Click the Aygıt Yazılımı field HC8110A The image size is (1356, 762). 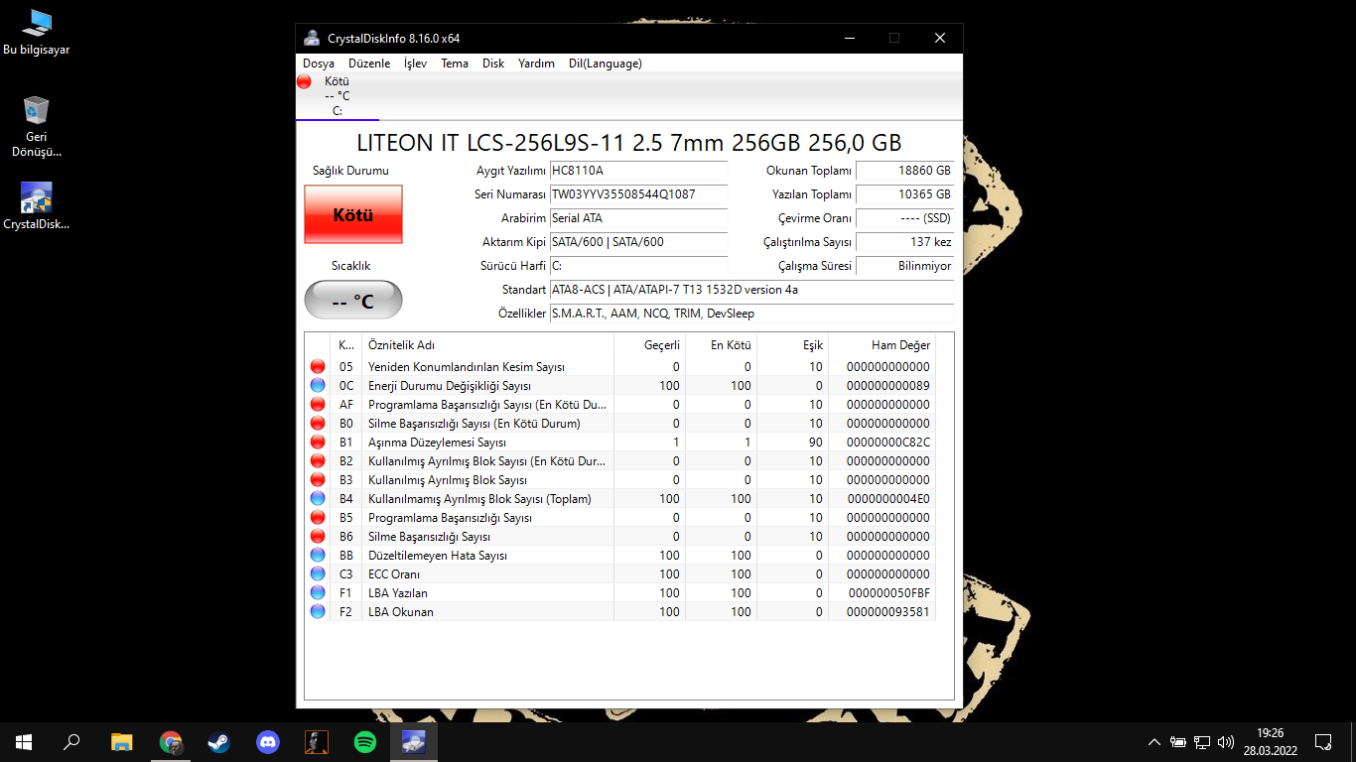tap(638, 171)
